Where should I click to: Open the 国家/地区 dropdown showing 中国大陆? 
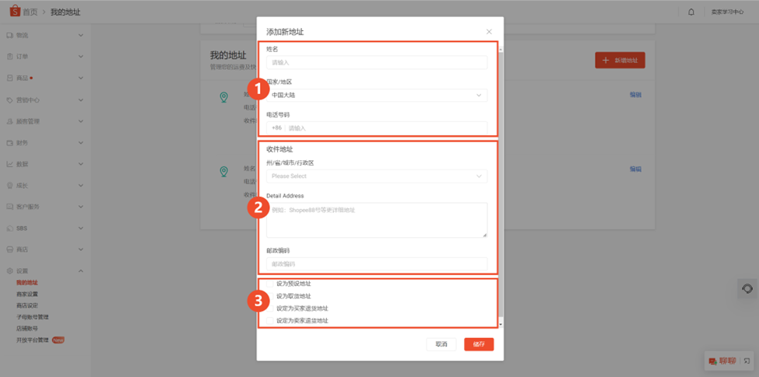coord(377,95)
